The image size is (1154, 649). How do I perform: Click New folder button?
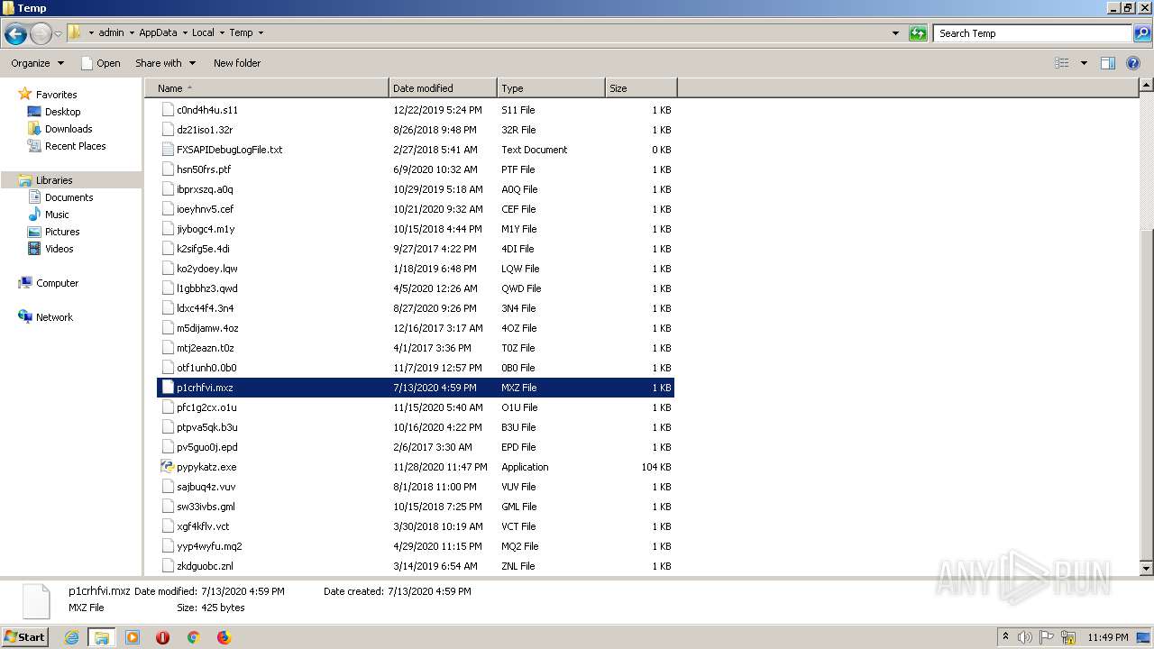tap(237, 63)
